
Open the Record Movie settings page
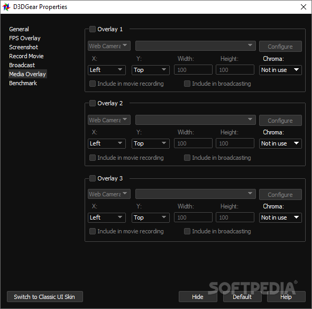[26, 56]
